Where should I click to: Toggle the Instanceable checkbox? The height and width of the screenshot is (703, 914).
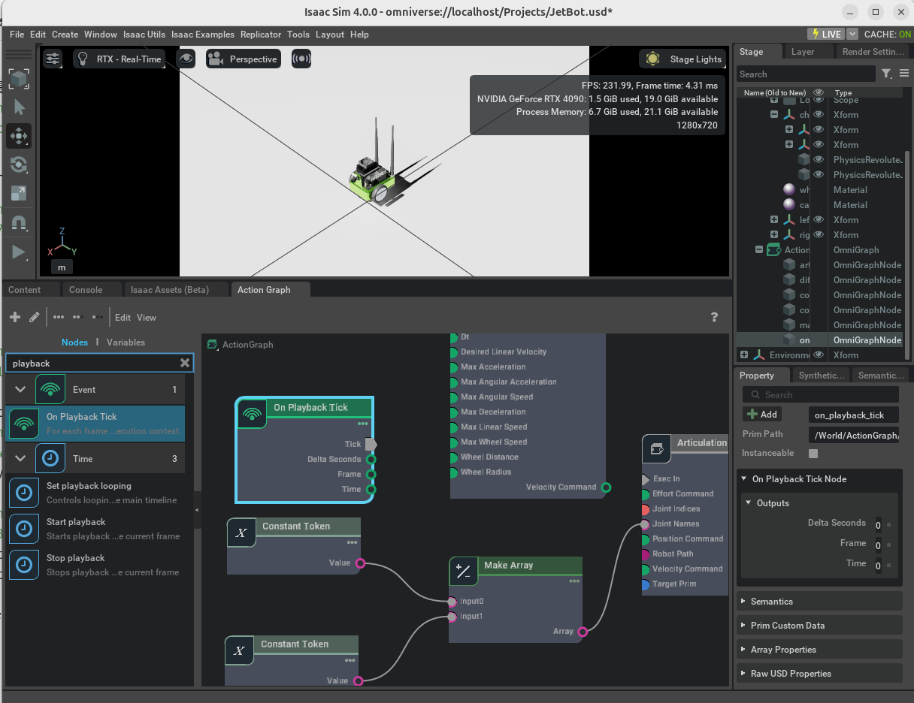(x=813, y=454)
